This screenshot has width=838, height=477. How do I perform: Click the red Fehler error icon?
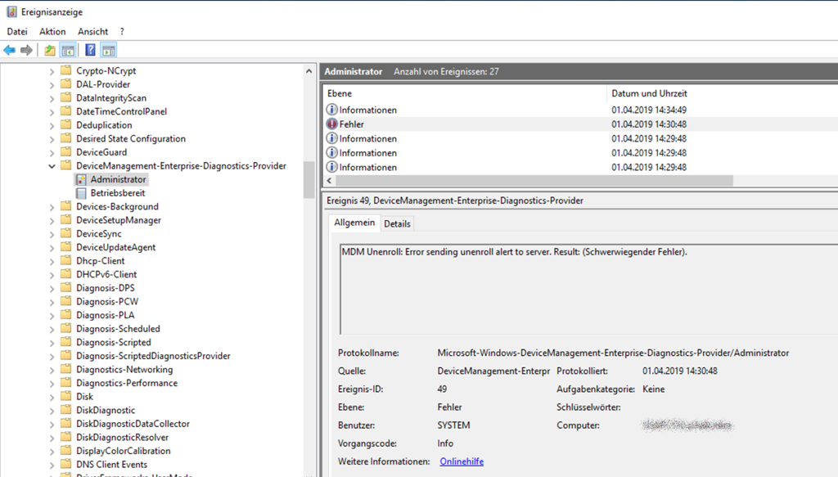(x=331, y=124)
